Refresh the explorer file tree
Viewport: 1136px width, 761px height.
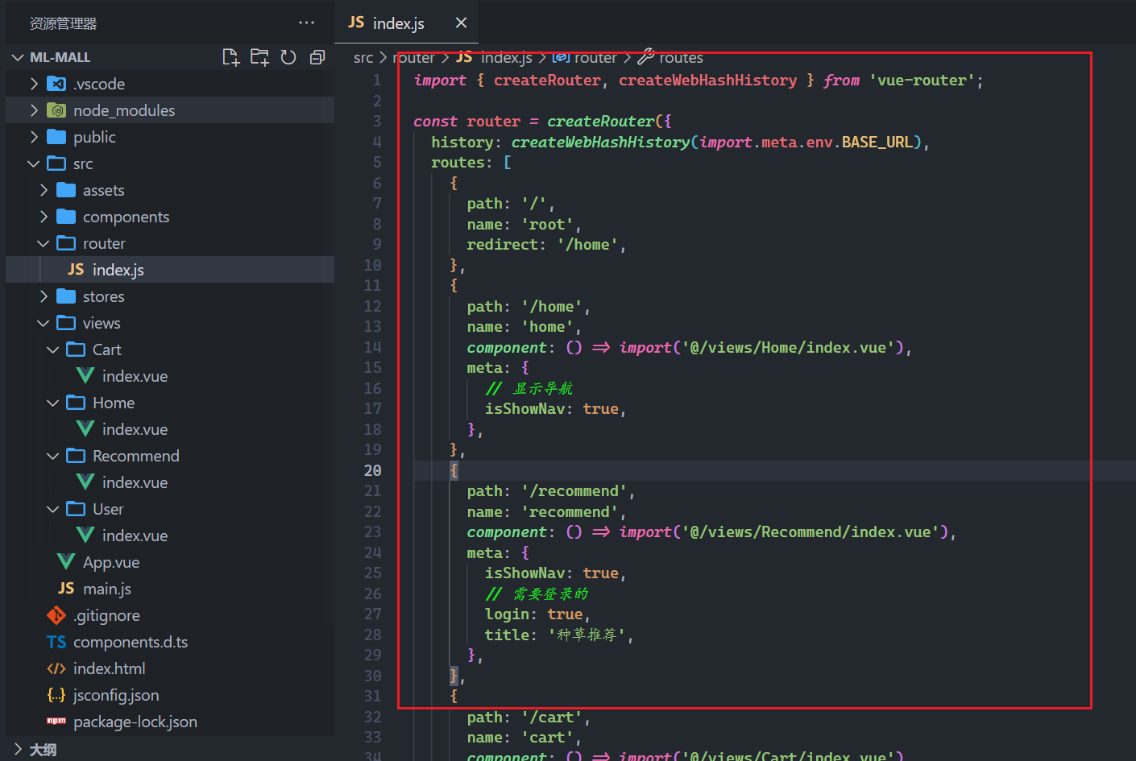(288, 57)
